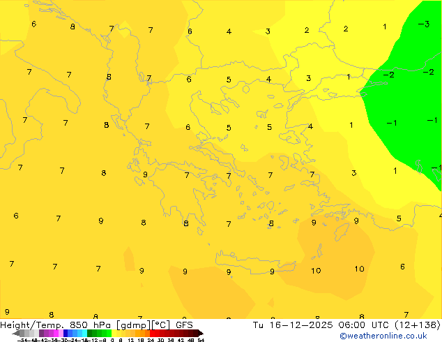Click the 'Height/Temp.' title text
Viewport: 442px width, 342px height.
[x=31, y=325]
